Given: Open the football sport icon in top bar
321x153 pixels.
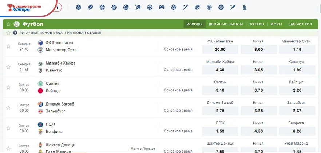Looking at the screenshot, I should pos(78,7).
